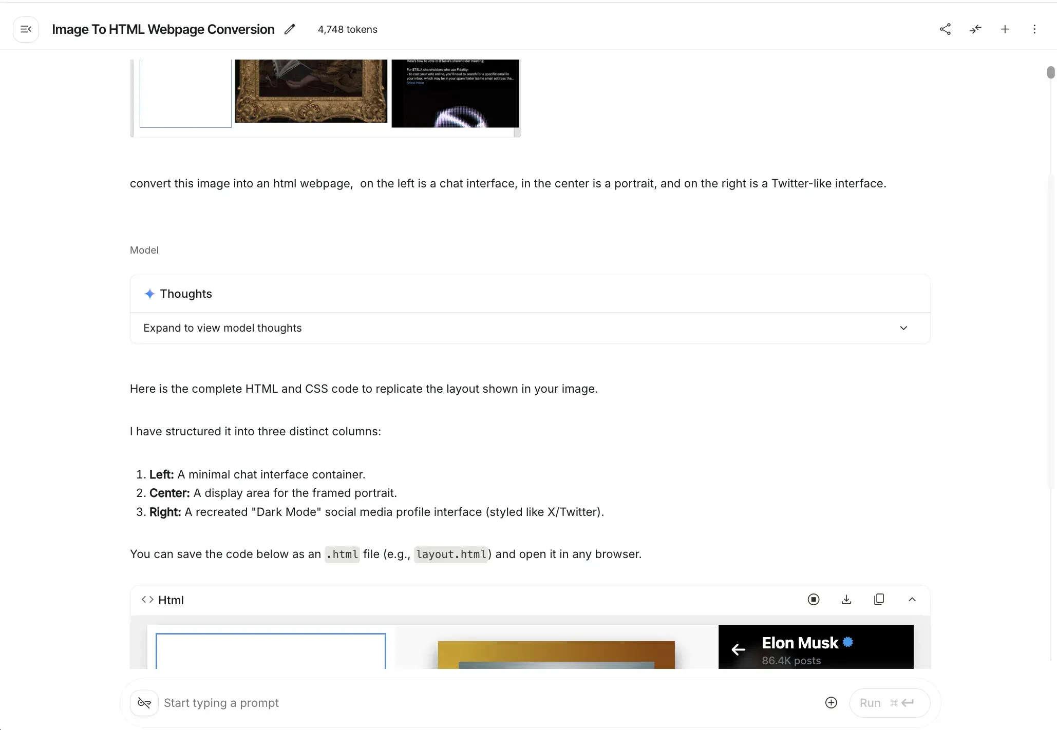1057x730 pixels.
Task: Click the back arrow in Elon Musk preview
Action: pyautogui.click(x=739, y=649)
